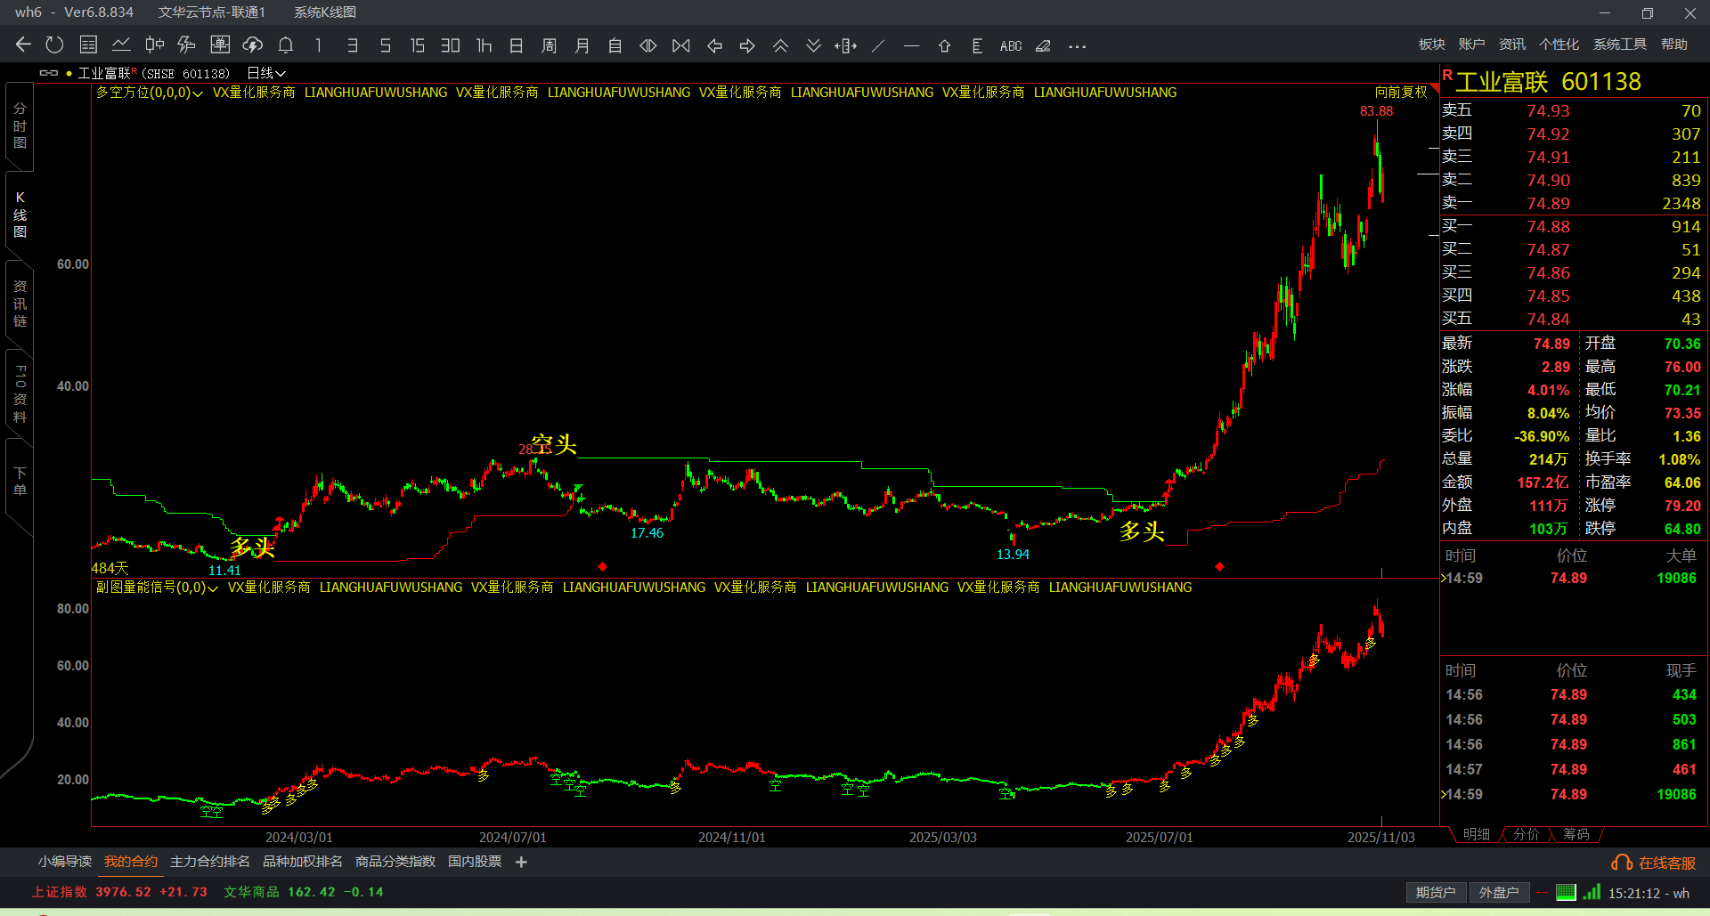Switch chart to 15 minute period

(417, 45)
